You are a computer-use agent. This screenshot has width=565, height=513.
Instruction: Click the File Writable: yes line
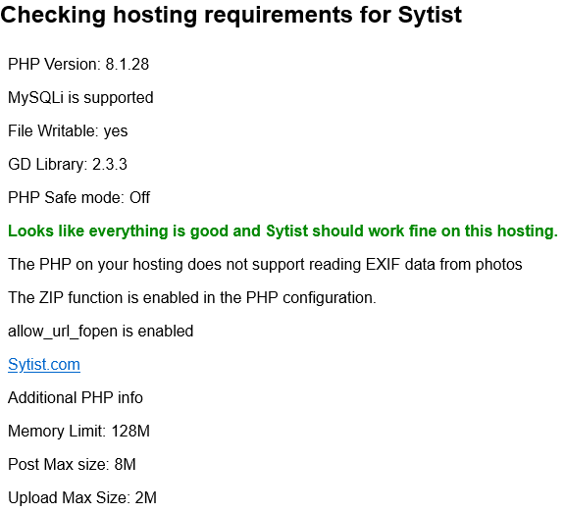(68, 131)
